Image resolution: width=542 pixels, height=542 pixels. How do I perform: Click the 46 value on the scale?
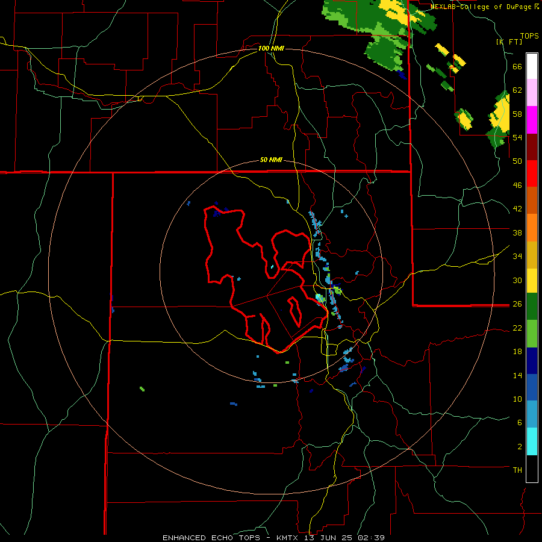[x=517, y=185]
